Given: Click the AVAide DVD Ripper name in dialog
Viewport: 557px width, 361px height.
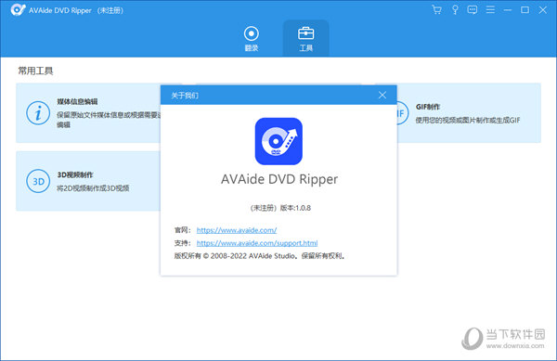Looking at the screenshot, I should 279,179.
